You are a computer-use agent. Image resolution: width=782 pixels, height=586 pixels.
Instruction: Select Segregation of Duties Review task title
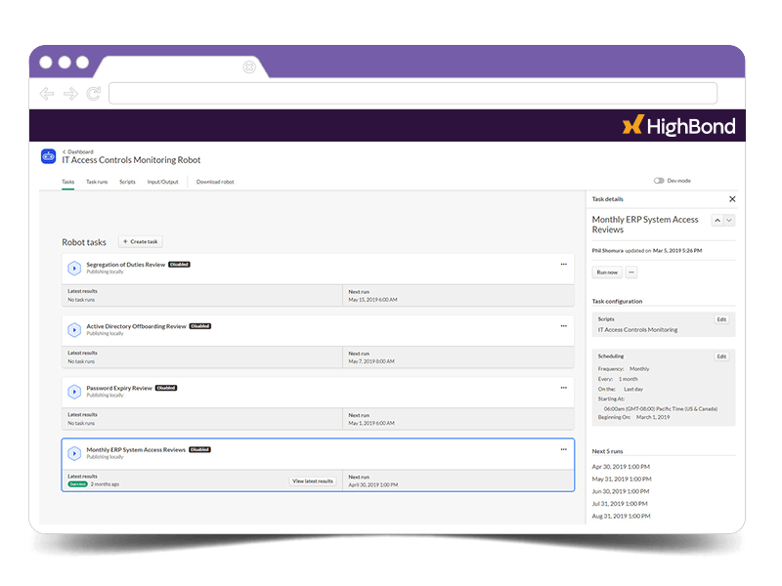pyautogui.click(x=126, y=265)
